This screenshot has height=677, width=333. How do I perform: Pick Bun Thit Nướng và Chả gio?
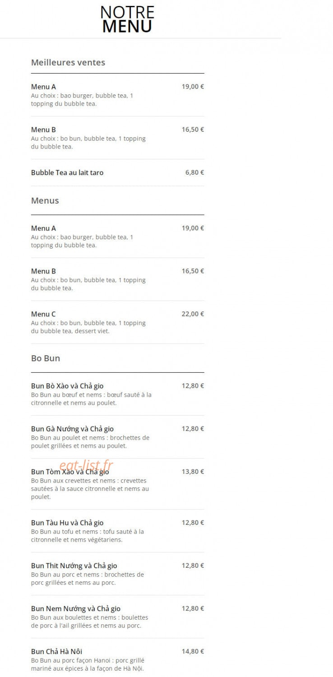click(117, 574)
